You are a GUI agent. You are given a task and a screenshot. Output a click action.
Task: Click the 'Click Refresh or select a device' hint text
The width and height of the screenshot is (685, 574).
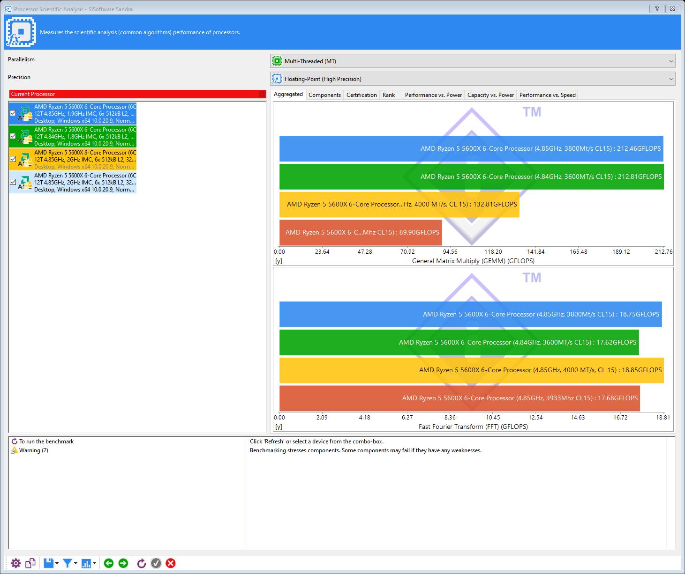[x=316, y=442]
